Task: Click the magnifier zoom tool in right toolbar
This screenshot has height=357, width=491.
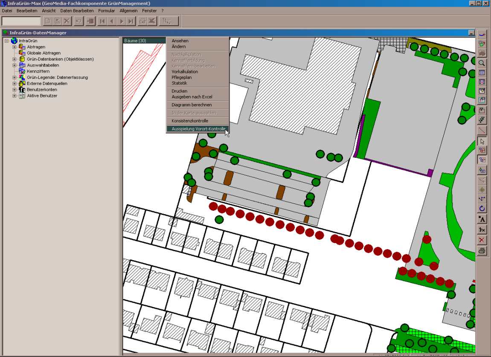Action: click(x=482, y=63)
